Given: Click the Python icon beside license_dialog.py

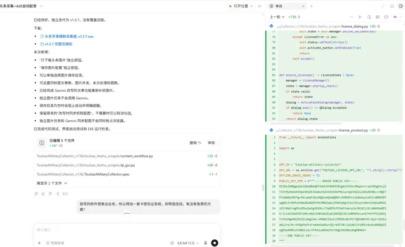Looking at the screenshot, I should [x=271, y=26].
